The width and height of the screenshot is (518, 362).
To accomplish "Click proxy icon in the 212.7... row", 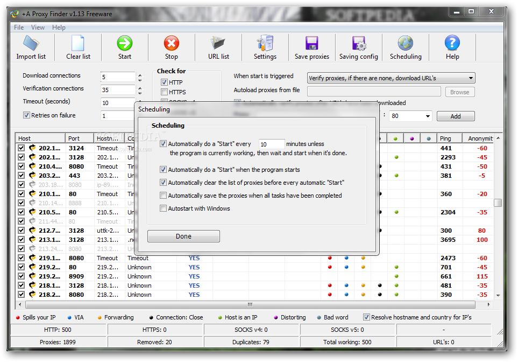I will coord(32,231).
